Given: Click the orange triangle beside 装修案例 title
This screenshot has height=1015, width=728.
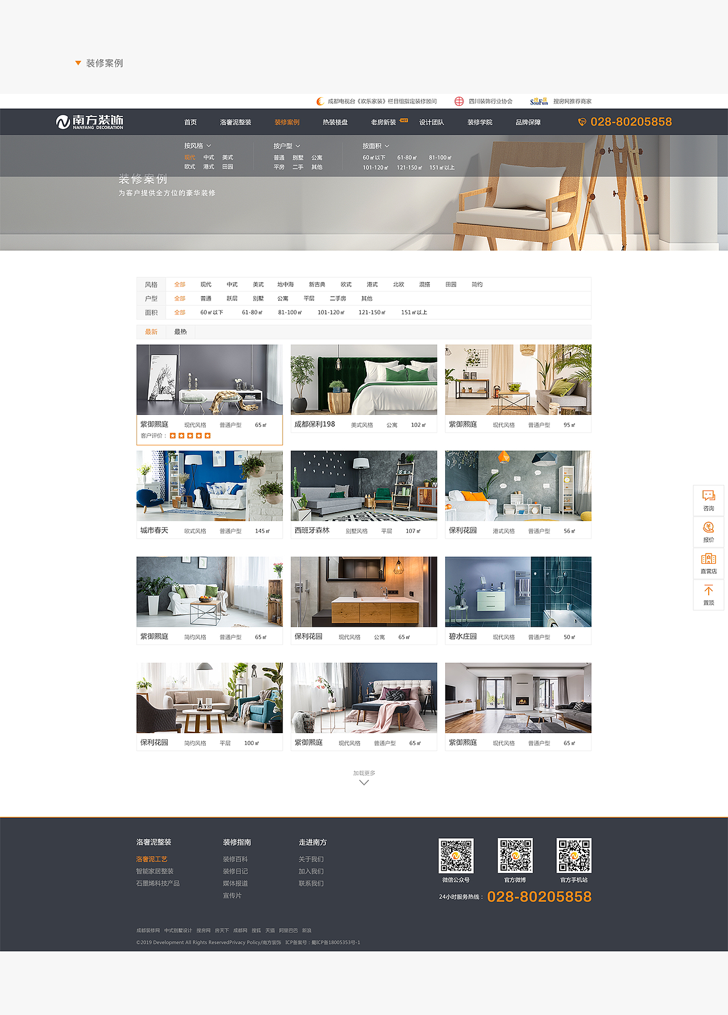Looking at the screenshot, I should click(78, 63).
